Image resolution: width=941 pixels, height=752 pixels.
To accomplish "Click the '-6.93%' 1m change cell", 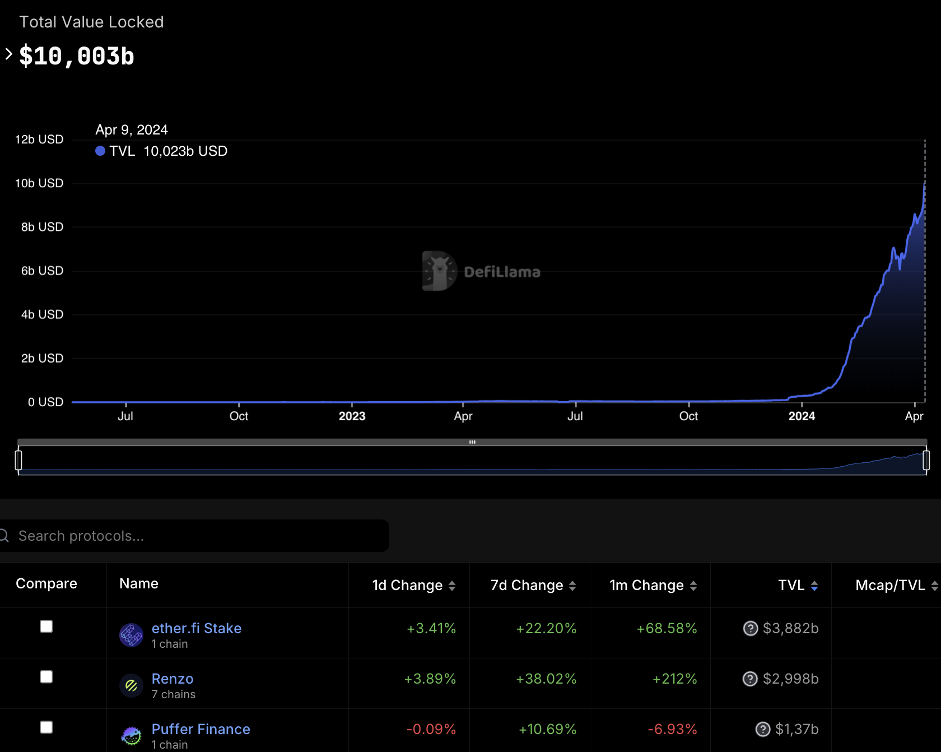I will [x=673, y=729].
